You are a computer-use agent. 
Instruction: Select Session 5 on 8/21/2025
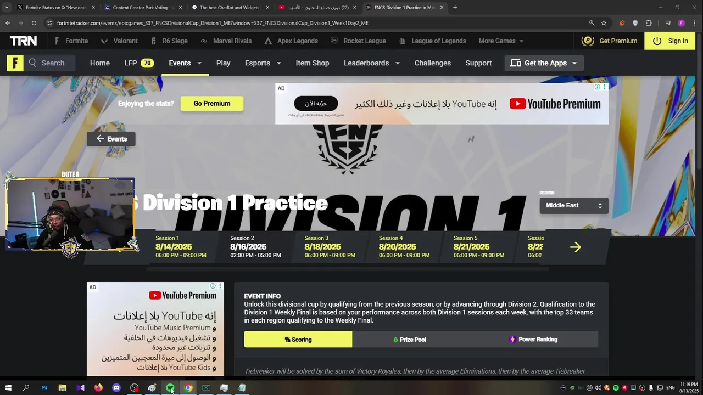point(479,247)
